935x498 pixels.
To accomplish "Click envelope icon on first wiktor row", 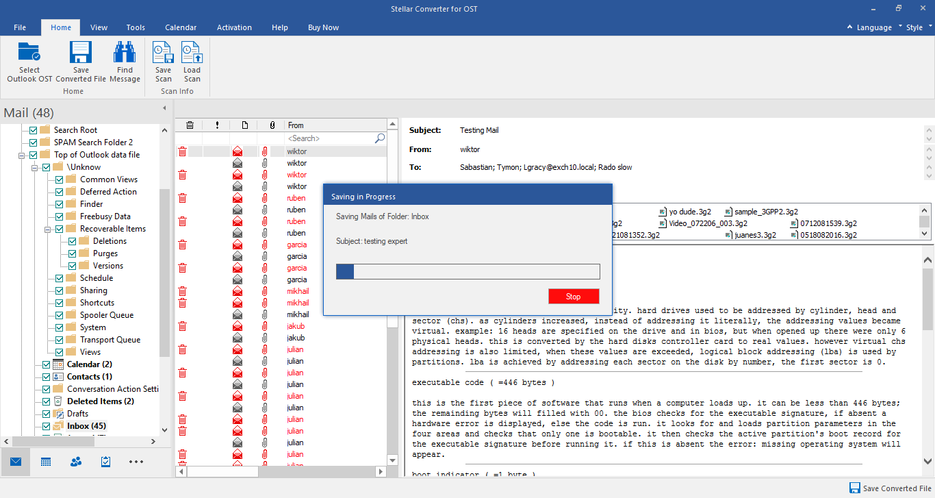I will (238, 151).
